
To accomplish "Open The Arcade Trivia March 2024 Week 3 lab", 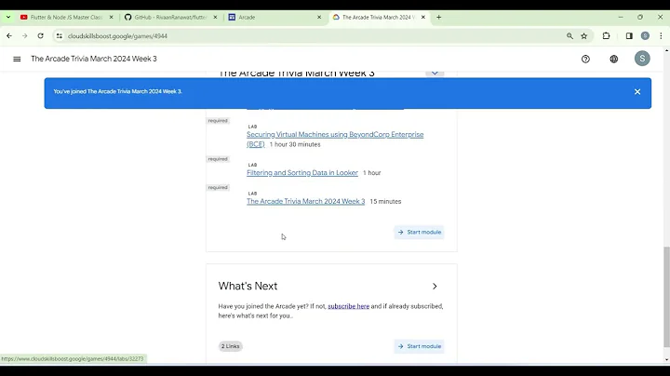I will point(305,201).
